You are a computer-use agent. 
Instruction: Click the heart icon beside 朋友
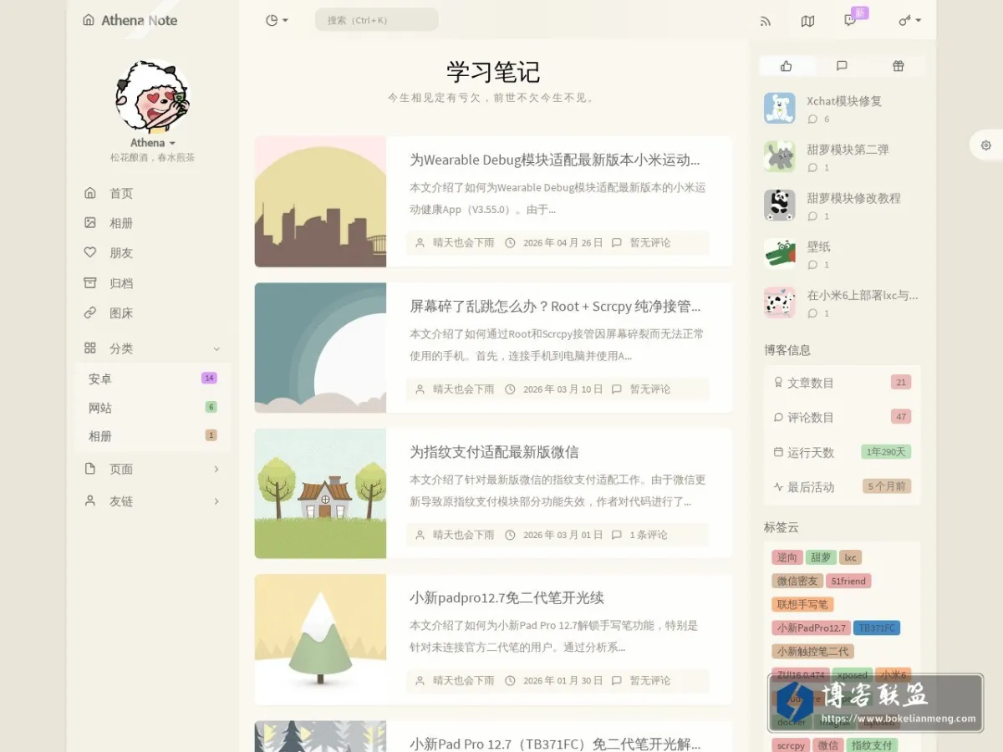click(x=90, y=252)
